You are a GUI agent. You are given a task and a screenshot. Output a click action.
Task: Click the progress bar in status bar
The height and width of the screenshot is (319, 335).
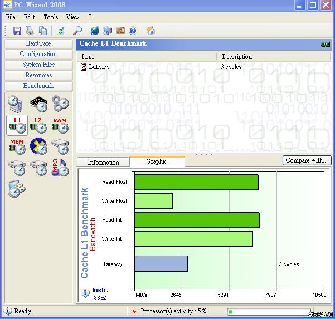point(269,312)
